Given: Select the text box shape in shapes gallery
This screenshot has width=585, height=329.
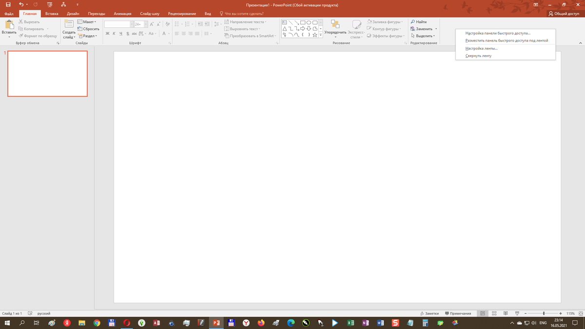Looking at the screenshot, I should tap(285, 22).
